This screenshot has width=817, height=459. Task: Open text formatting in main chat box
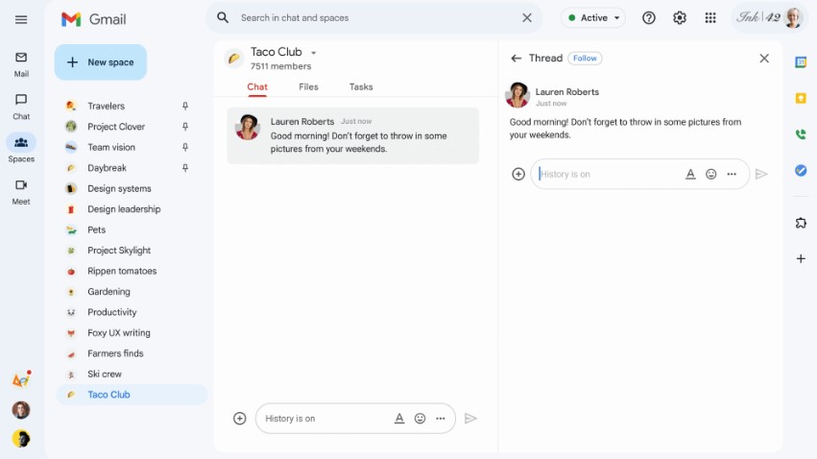pos(399,419)
